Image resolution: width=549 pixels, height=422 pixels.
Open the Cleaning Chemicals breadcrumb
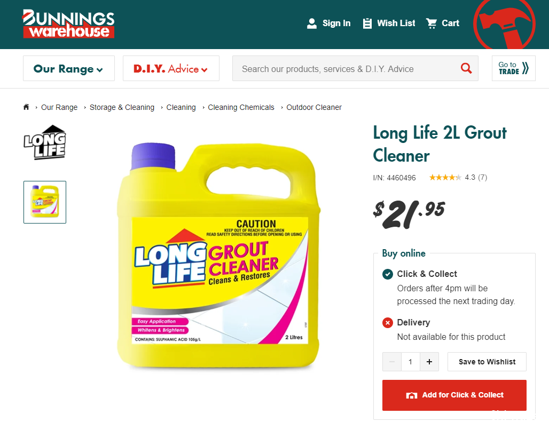coord(241,107)
